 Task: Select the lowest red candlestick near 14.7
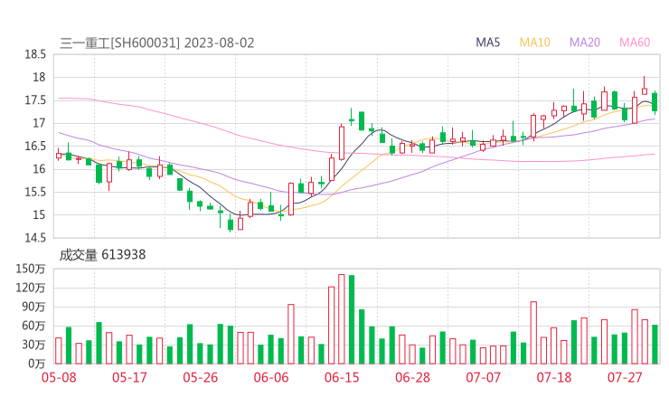click(240, 222)
